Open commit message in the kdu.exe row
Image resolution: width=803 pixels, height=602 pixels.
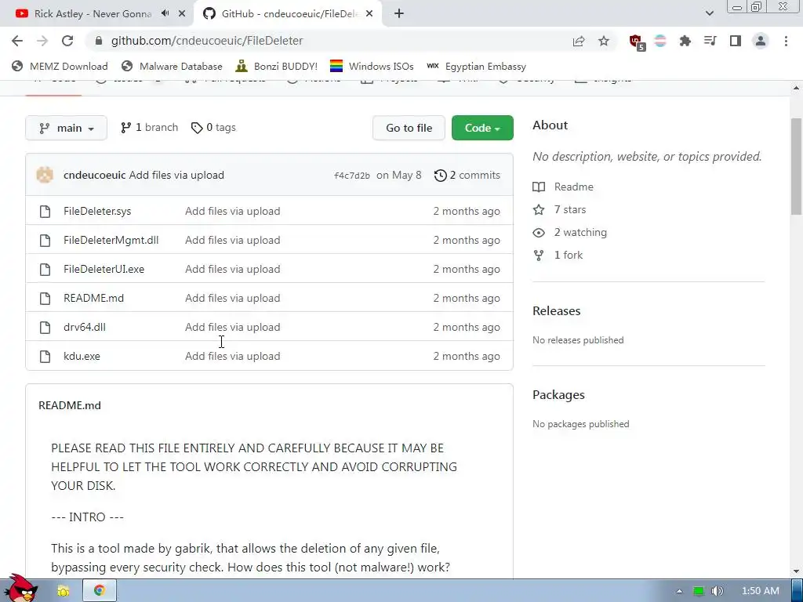pos(232,357)
